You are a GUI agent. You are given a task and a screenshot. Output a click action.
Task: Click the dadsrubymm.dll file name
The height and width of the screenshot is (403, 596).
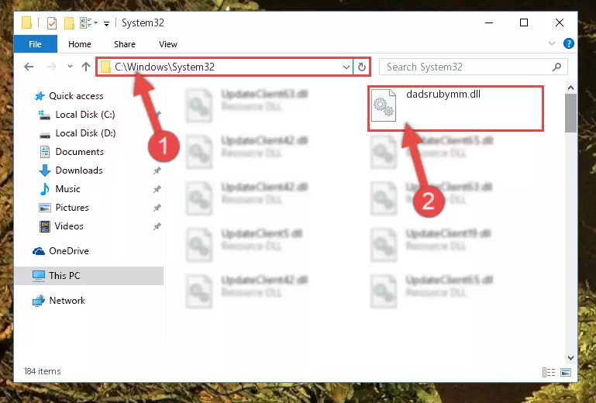443,95
